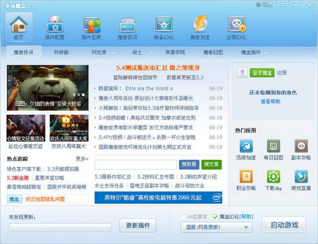318x244 pixels.
Task: Click the user avatar placeholder
Action: 242,73
